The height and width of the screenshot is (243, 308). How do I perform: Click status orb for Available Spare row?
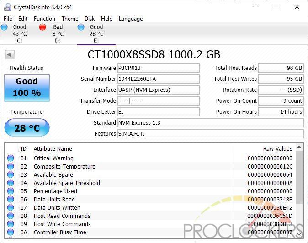click(11, 174)
